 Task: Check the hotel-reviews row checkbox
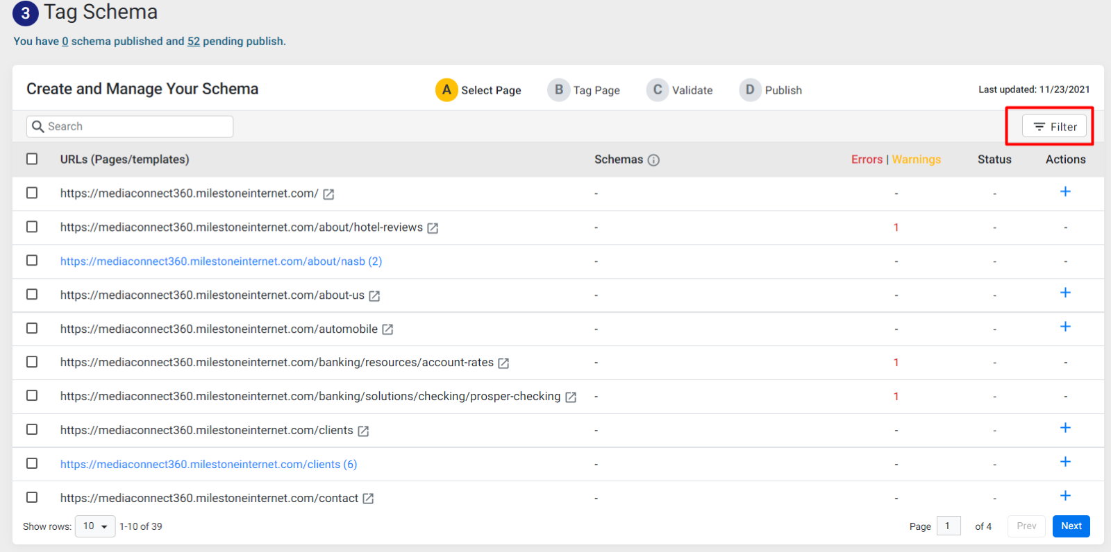click(x=32, y=227)
